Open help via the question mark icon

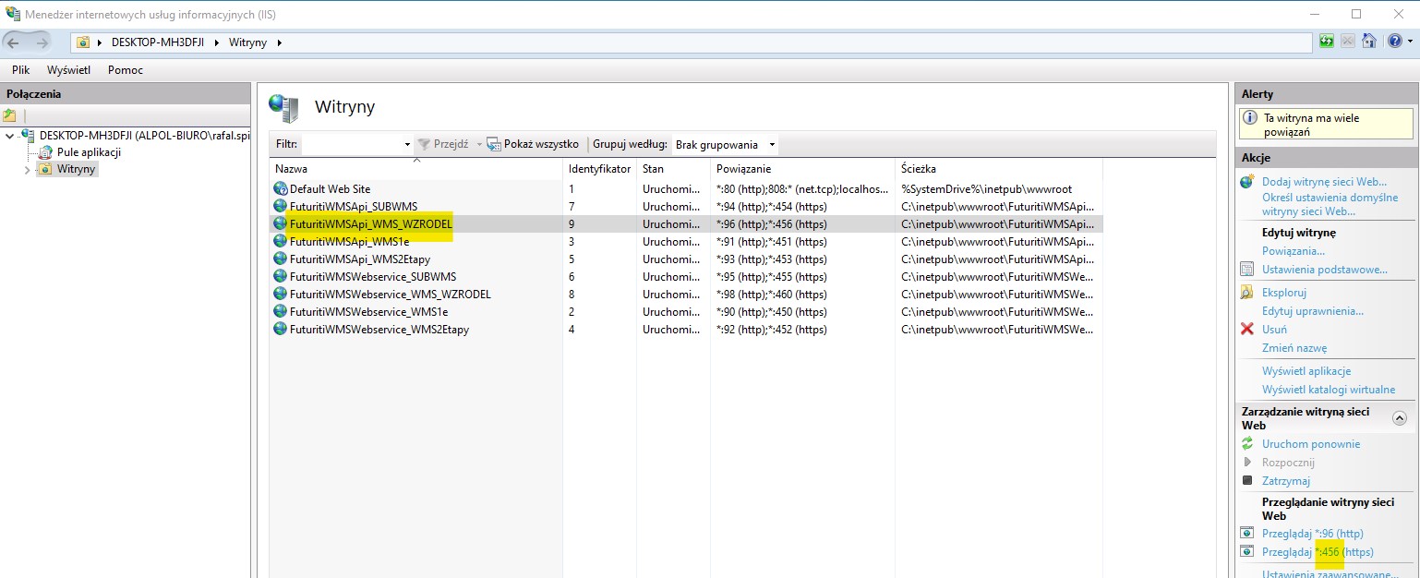click(1394, 42)
